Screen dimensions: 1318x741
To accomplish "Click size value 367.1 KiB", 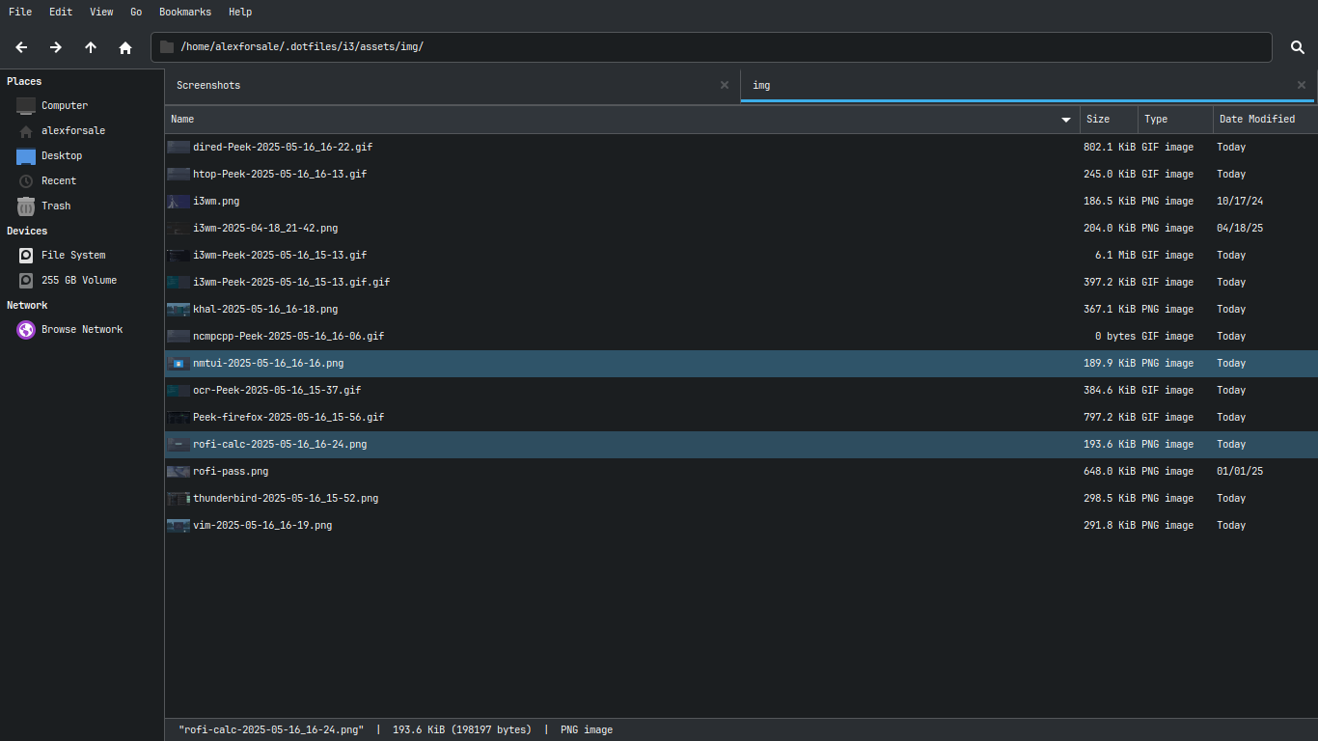I will click(1109, 309).
